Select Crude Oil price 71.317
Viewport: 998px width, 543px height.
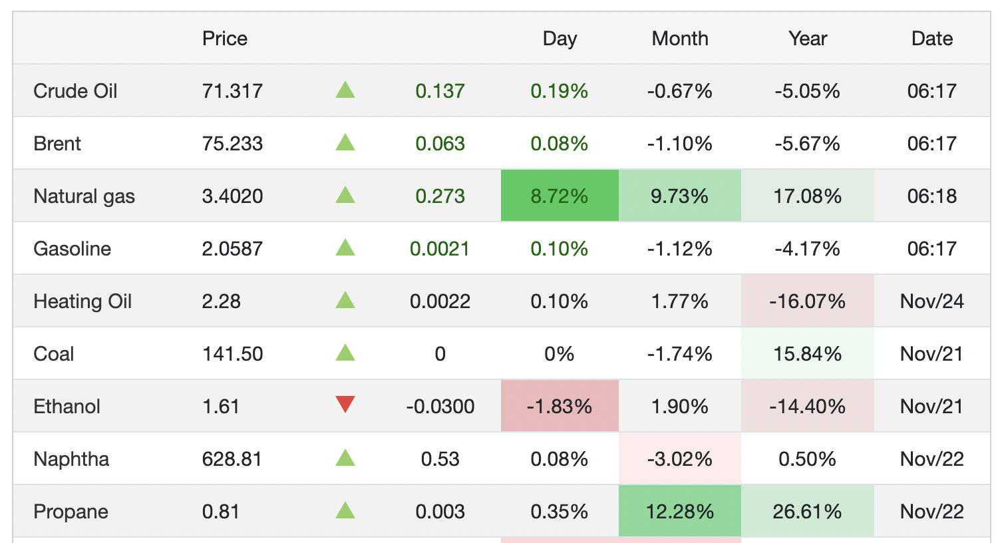click(x=232, y=91)
